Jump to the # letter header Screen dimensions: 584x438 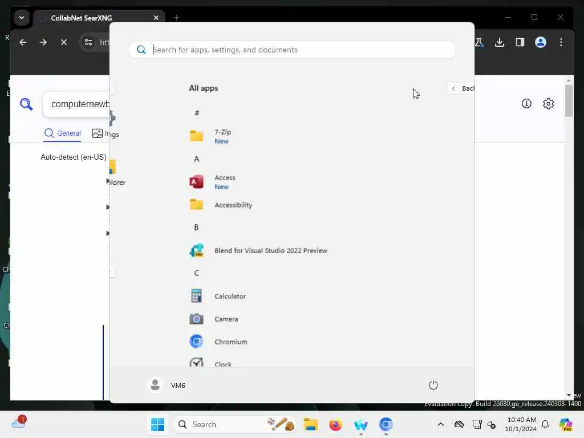point(197,113)
